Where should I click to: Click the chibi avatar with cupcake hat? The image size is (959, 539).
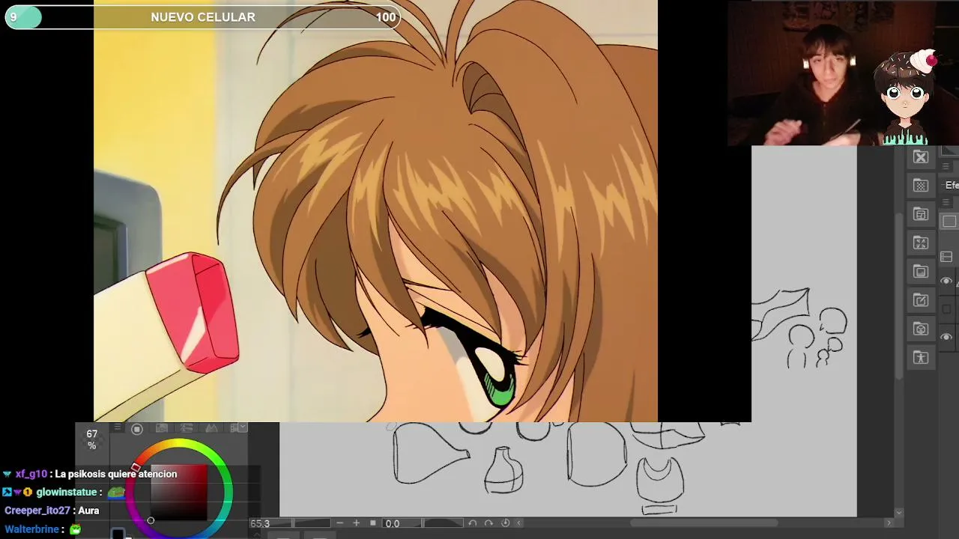pyautogui.click(x=906, y=97)
